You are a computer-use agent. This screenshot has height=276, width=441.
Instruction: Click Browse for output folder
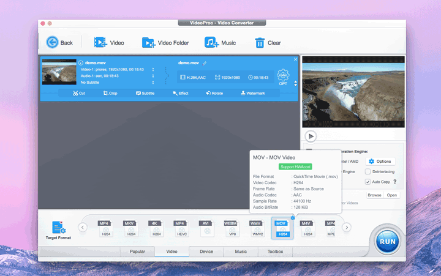point(374,195)
